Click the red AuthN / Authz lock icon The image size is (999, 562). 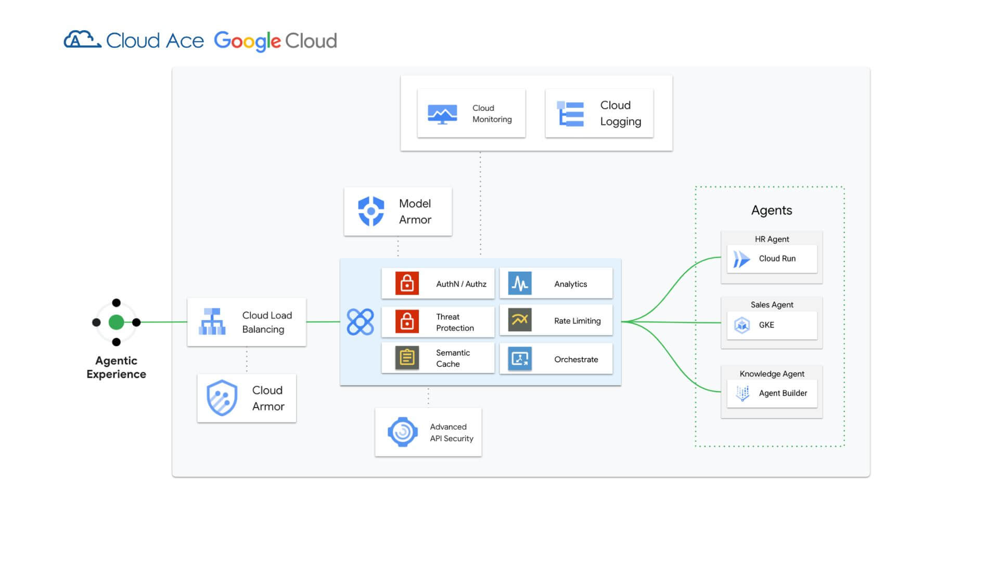tap(407, 284)
